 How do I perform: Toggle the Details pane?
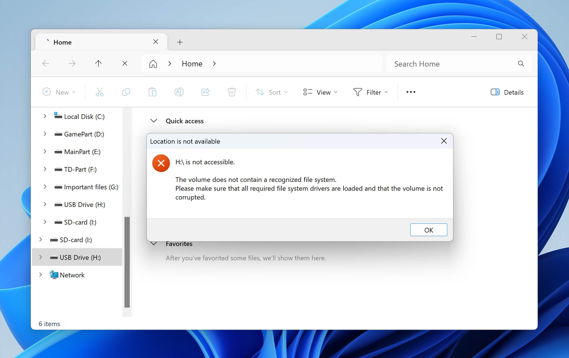click(507, 92)
